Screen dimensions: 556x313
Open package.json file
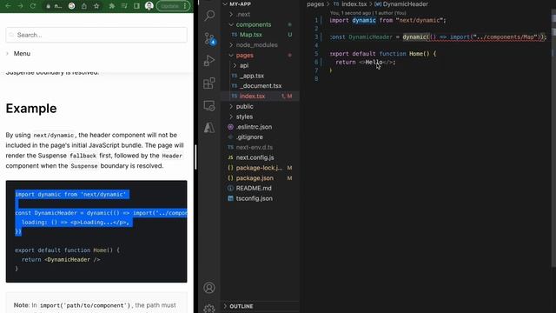point(255,178)
